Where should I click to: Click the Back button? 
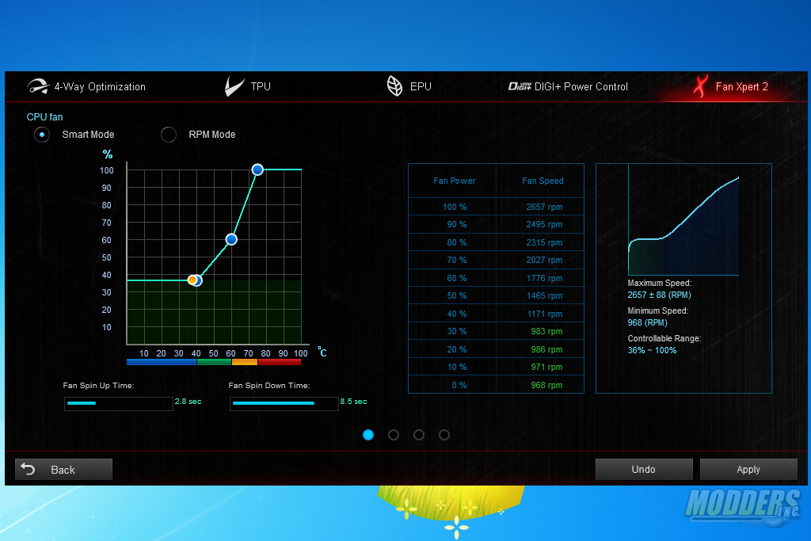[x=63, y=470]
